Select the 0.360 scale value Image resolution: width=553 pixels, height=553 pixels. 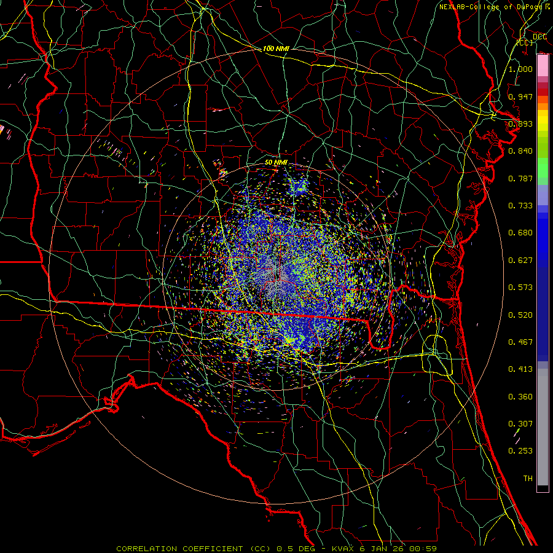[x=520, y=396]
